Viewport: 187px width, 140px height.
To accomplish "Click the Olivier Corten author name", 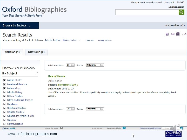I will (55, 81).
